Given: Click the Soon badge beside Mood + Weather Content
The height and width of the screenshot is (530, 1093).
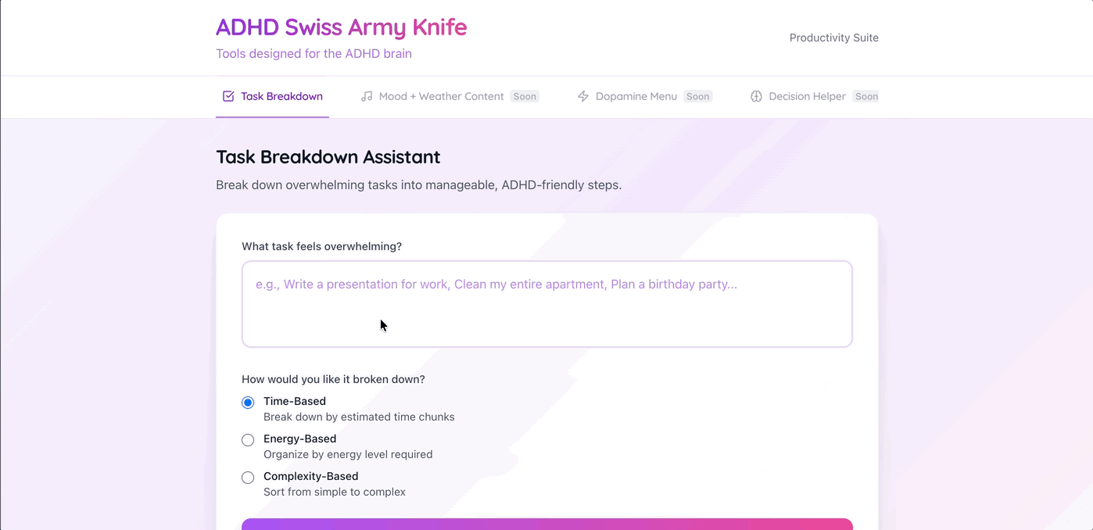Looking at the screenshot, I should coord(525,96).
